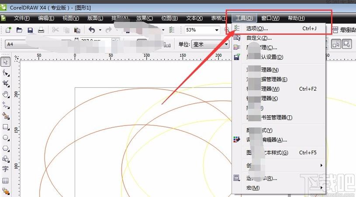Screen dimensions: 356x197
Task: Open the zoom level 53% dropdown
Action: point(217,30)
